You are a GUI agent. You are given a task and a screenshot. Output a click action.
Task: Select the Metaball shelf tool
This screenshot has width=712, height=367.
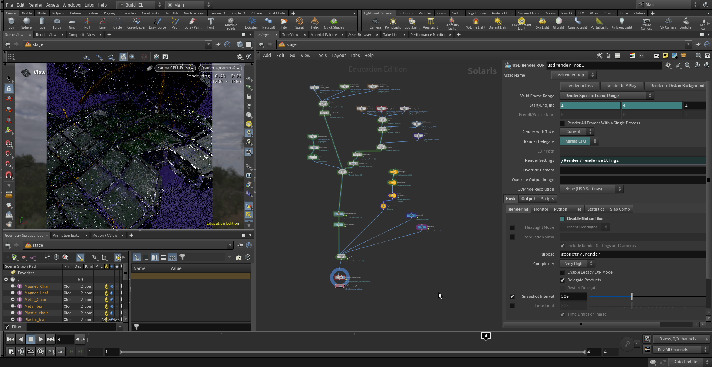[268, 23]
